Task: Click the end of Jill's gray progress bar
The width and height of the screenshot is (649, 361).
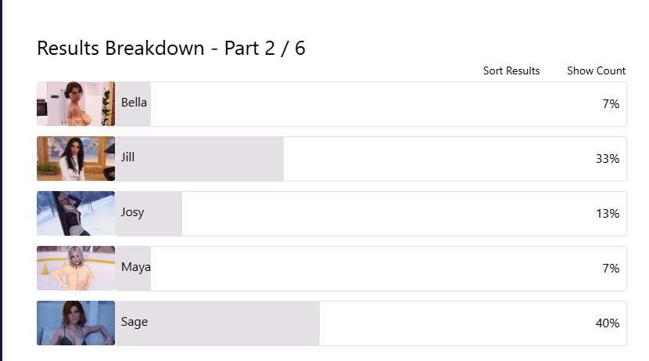Action: click(280, 158)
